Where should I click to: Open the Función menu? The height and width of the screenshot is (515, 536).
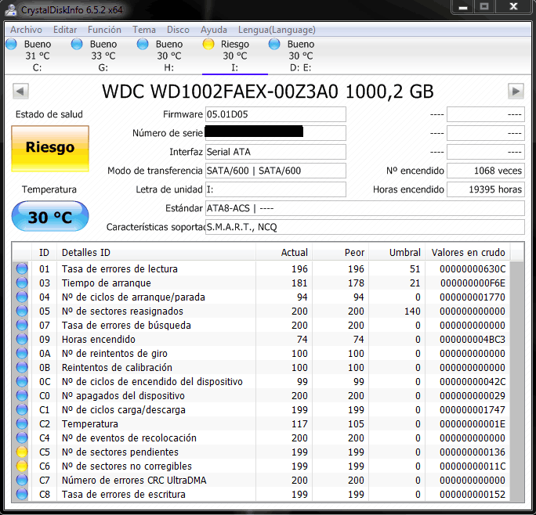[x=104, y=30]
